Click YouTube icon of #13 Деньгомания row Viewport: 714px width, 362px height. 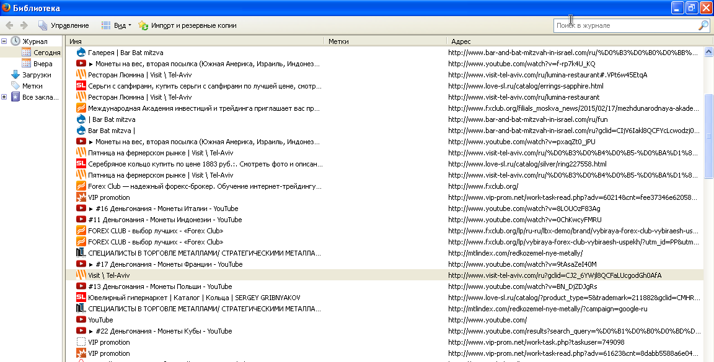[x=81, y=287]
